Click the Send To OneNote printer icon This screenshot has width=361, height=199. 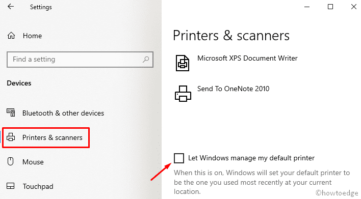click(183, 94)
